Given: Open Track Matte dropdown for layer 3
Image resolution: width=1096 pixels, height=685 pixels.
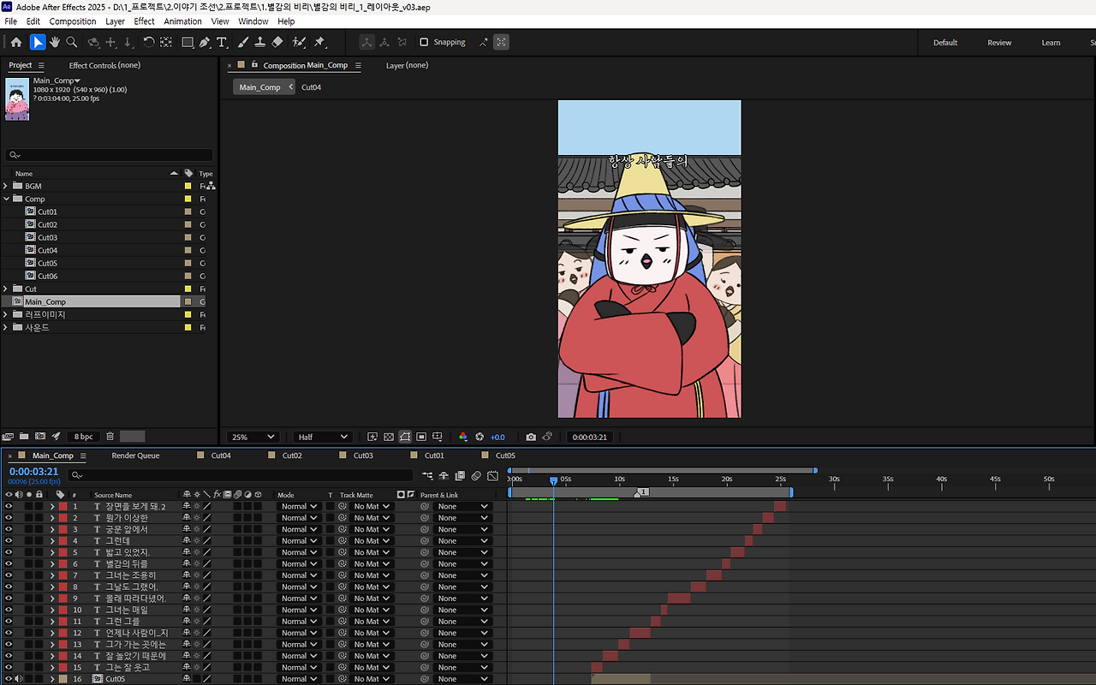Looking at the screenshot, I should coord(371,529).
